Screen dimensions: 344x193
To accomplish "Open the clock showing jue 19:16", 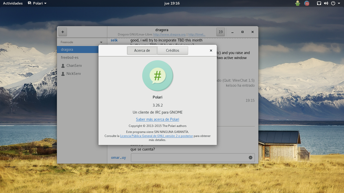I will coord(172,3).
